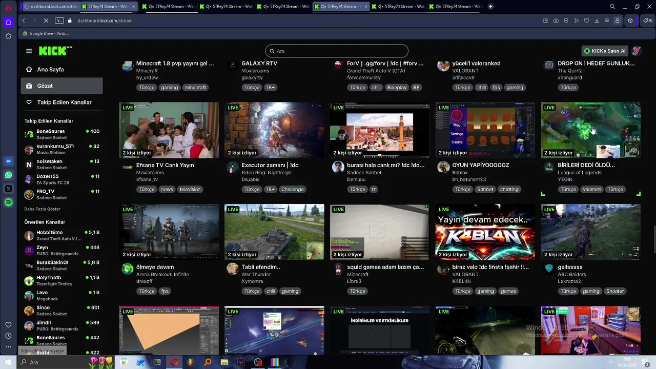Click Roleplay tag under forvcommunity
Viewport: 656px width, 369px height.
point(397,88)
